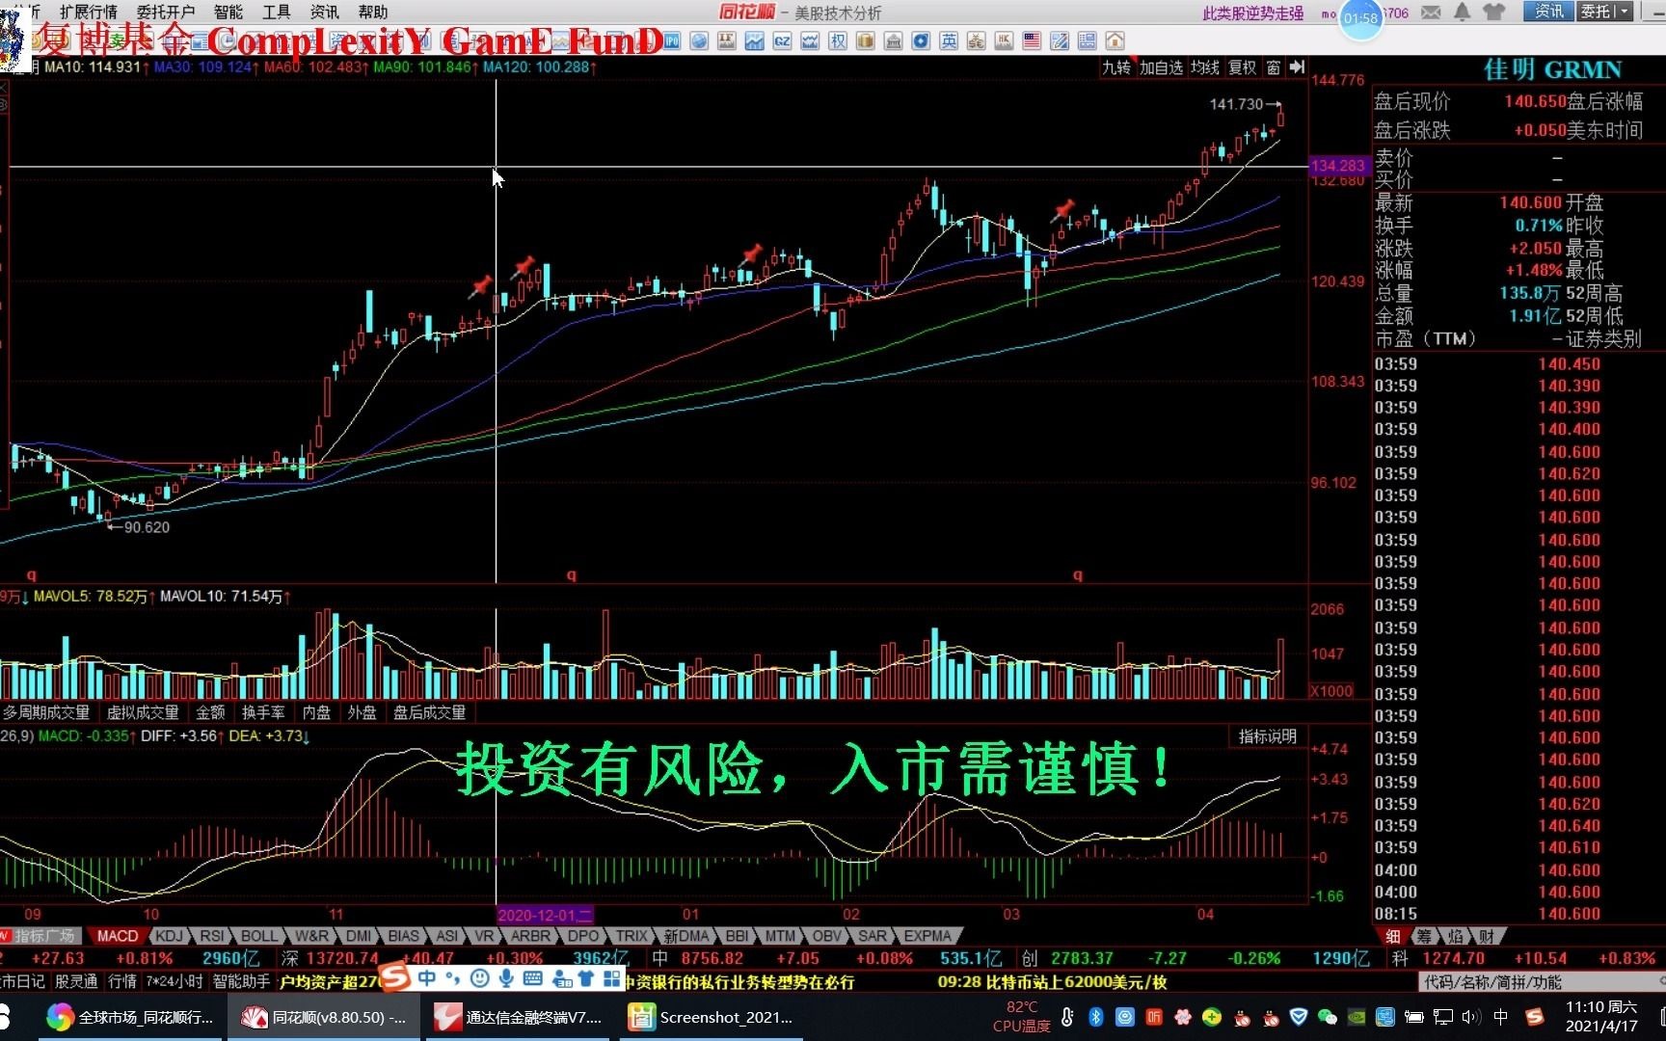Switch to the 通达信金融终端 taskbar window
Screen dimensions: 1666x1041
(x=519, y=1017)
